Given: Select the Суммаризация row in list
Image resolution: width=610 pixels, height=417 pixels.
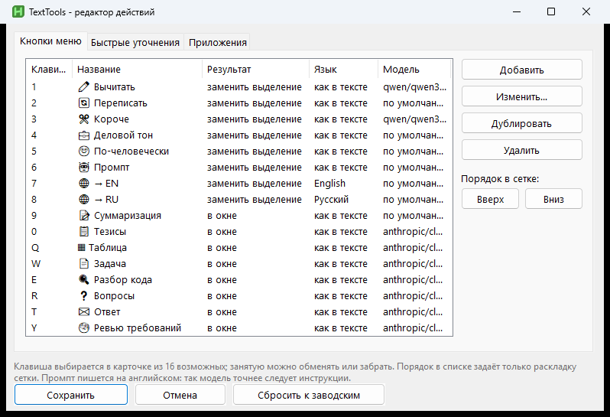Looking at the screenshot, I should coord(238,215).
